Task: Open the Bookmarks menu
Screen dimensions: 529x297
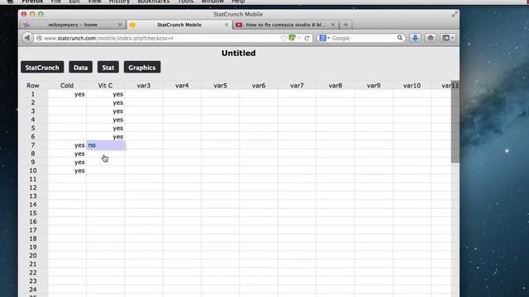Action: (154, 2)
